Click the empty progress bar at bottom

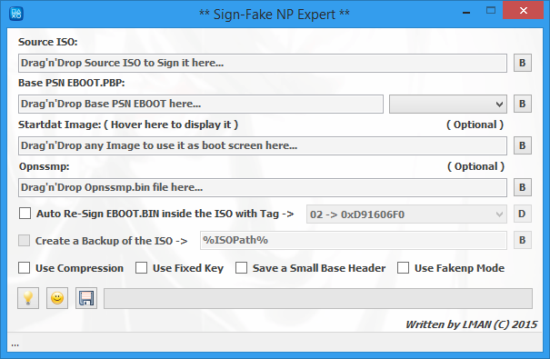coord(318,298)
